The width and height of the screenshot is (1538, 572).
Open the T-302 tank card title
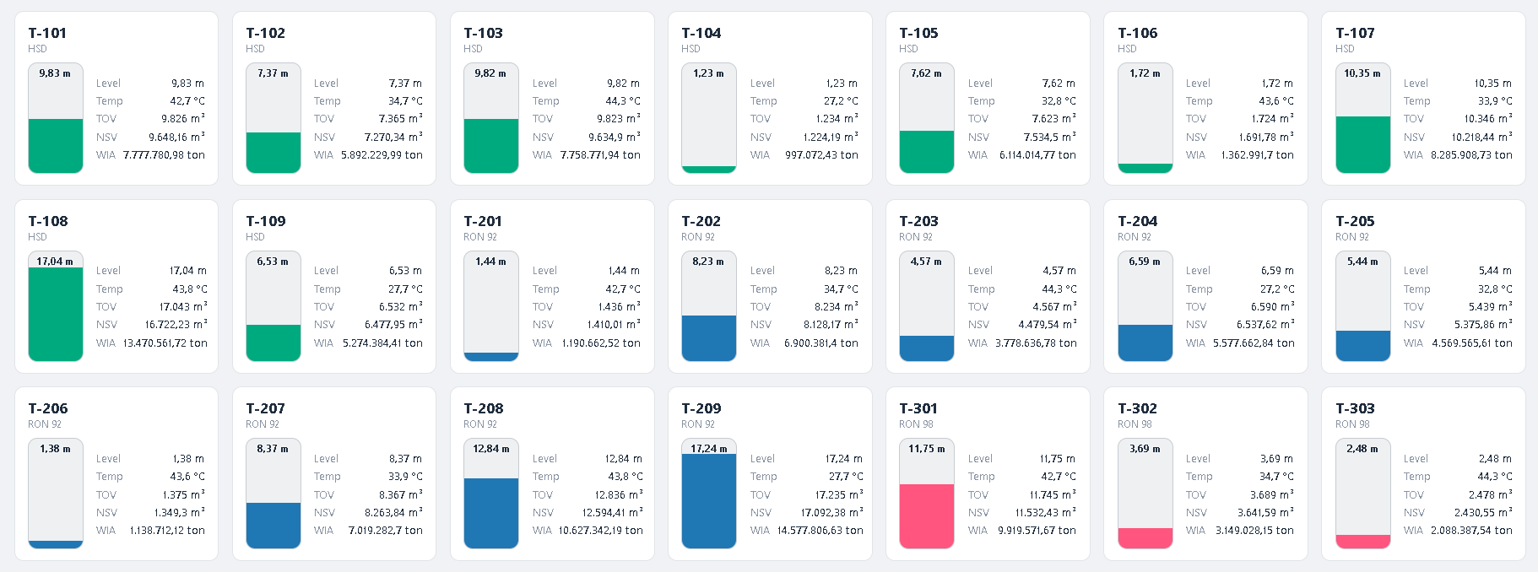tap(1138, 408)
